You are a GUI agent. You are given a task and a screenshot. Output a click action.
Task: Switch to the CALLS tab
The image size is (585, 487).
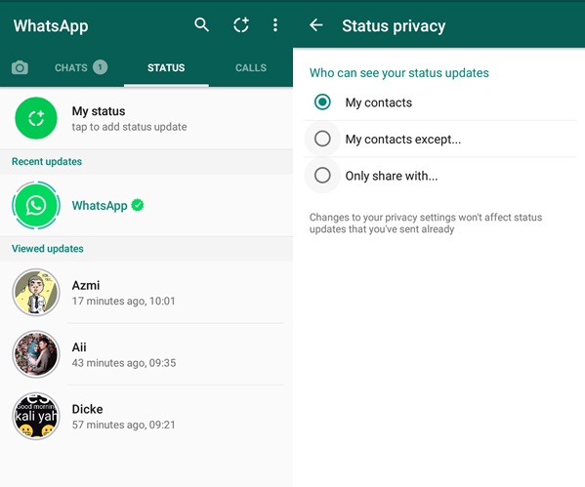point(251,67)
